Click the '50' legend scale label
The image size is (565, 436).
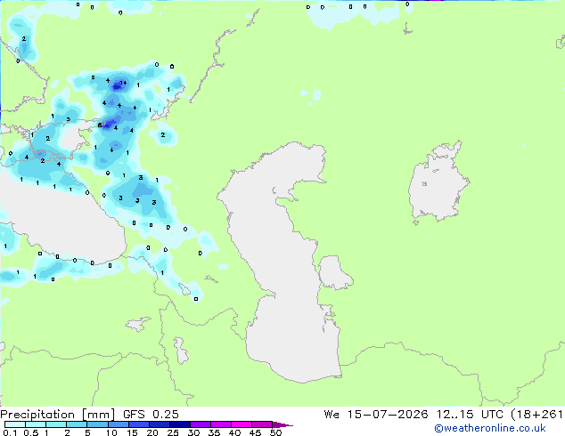point(276,432)
